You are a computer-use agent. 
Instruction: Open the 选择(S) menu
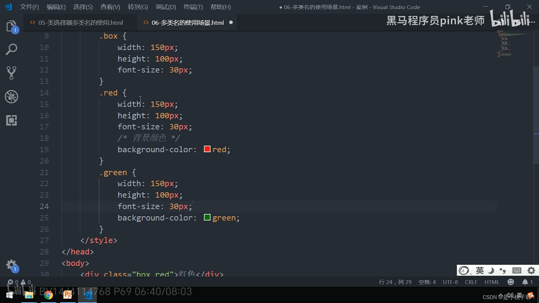pos(83,7)
